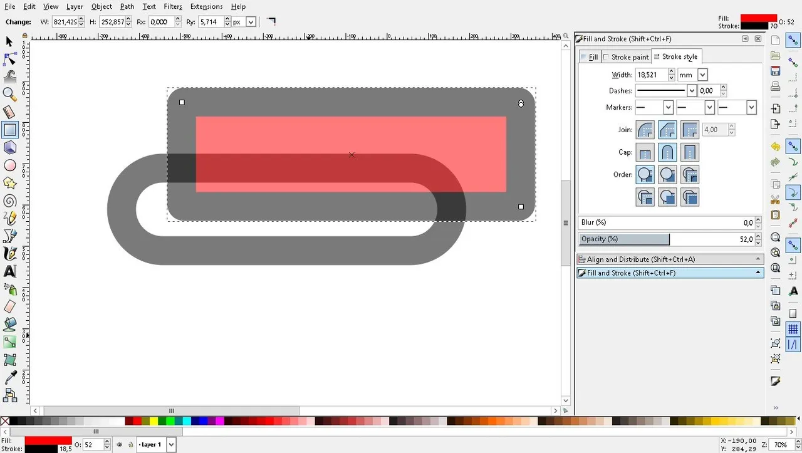Select square cap style
This screenshot has width=802, height=453.
click(x=690, y=152)
